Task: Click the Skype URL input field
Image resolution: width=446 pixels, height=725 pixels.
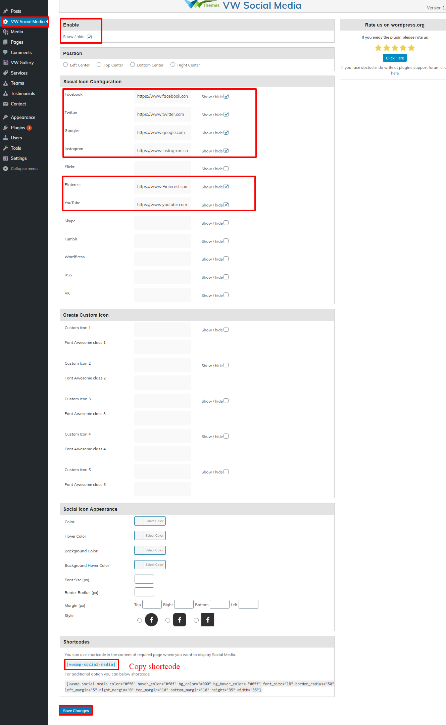Action: [x=163, y=223]
